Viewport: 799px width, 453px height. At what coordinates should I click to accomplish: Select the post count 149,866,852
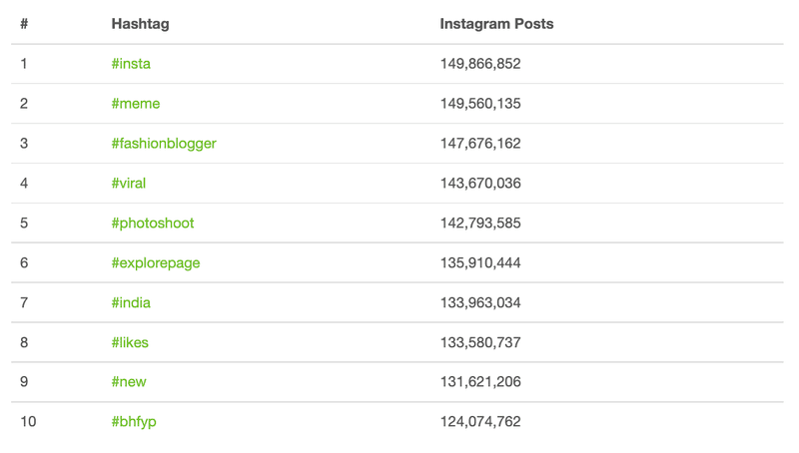480,64
